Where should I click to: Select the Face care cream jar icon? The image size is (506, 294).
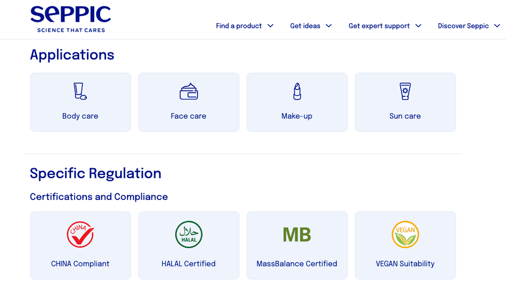[x=189, y=92]
